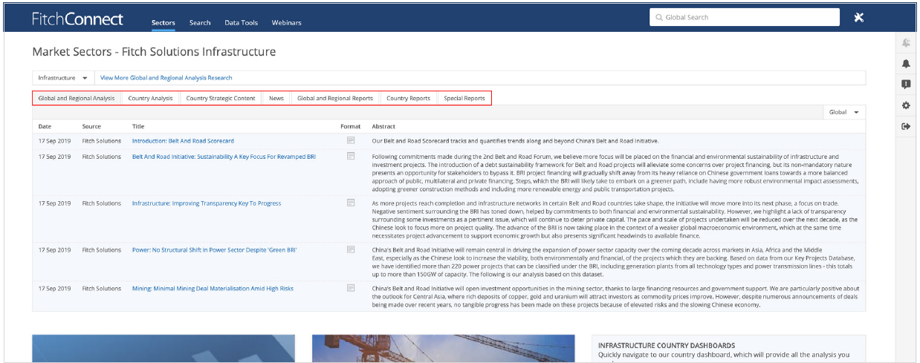Click the add alert bell icon
This screenshot has width=920, height=363.
point(906,44)
